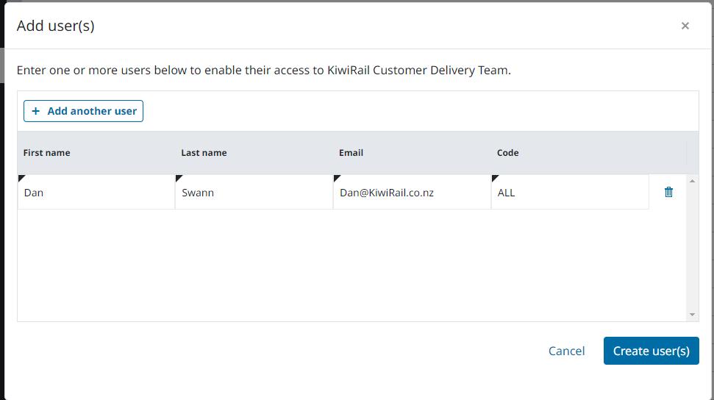714x400 pixels.
Task: Click the Code column header
Action: pyautogui.click(x=507, y=153)
